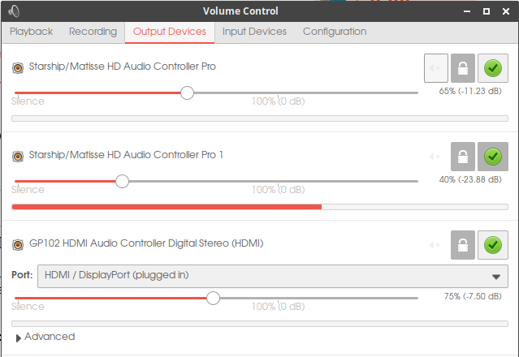Lock channels for GP102 HDMI Audio Controller
The width and height of the screenshot is (519, 357).
[x=463, y=244]
